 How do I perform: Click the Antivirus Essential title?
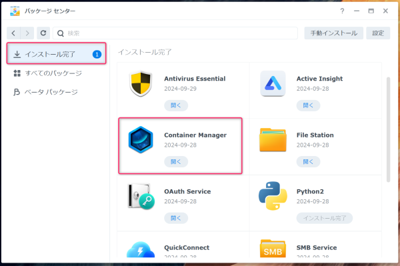pyautogui.click(x=195, y=79)
